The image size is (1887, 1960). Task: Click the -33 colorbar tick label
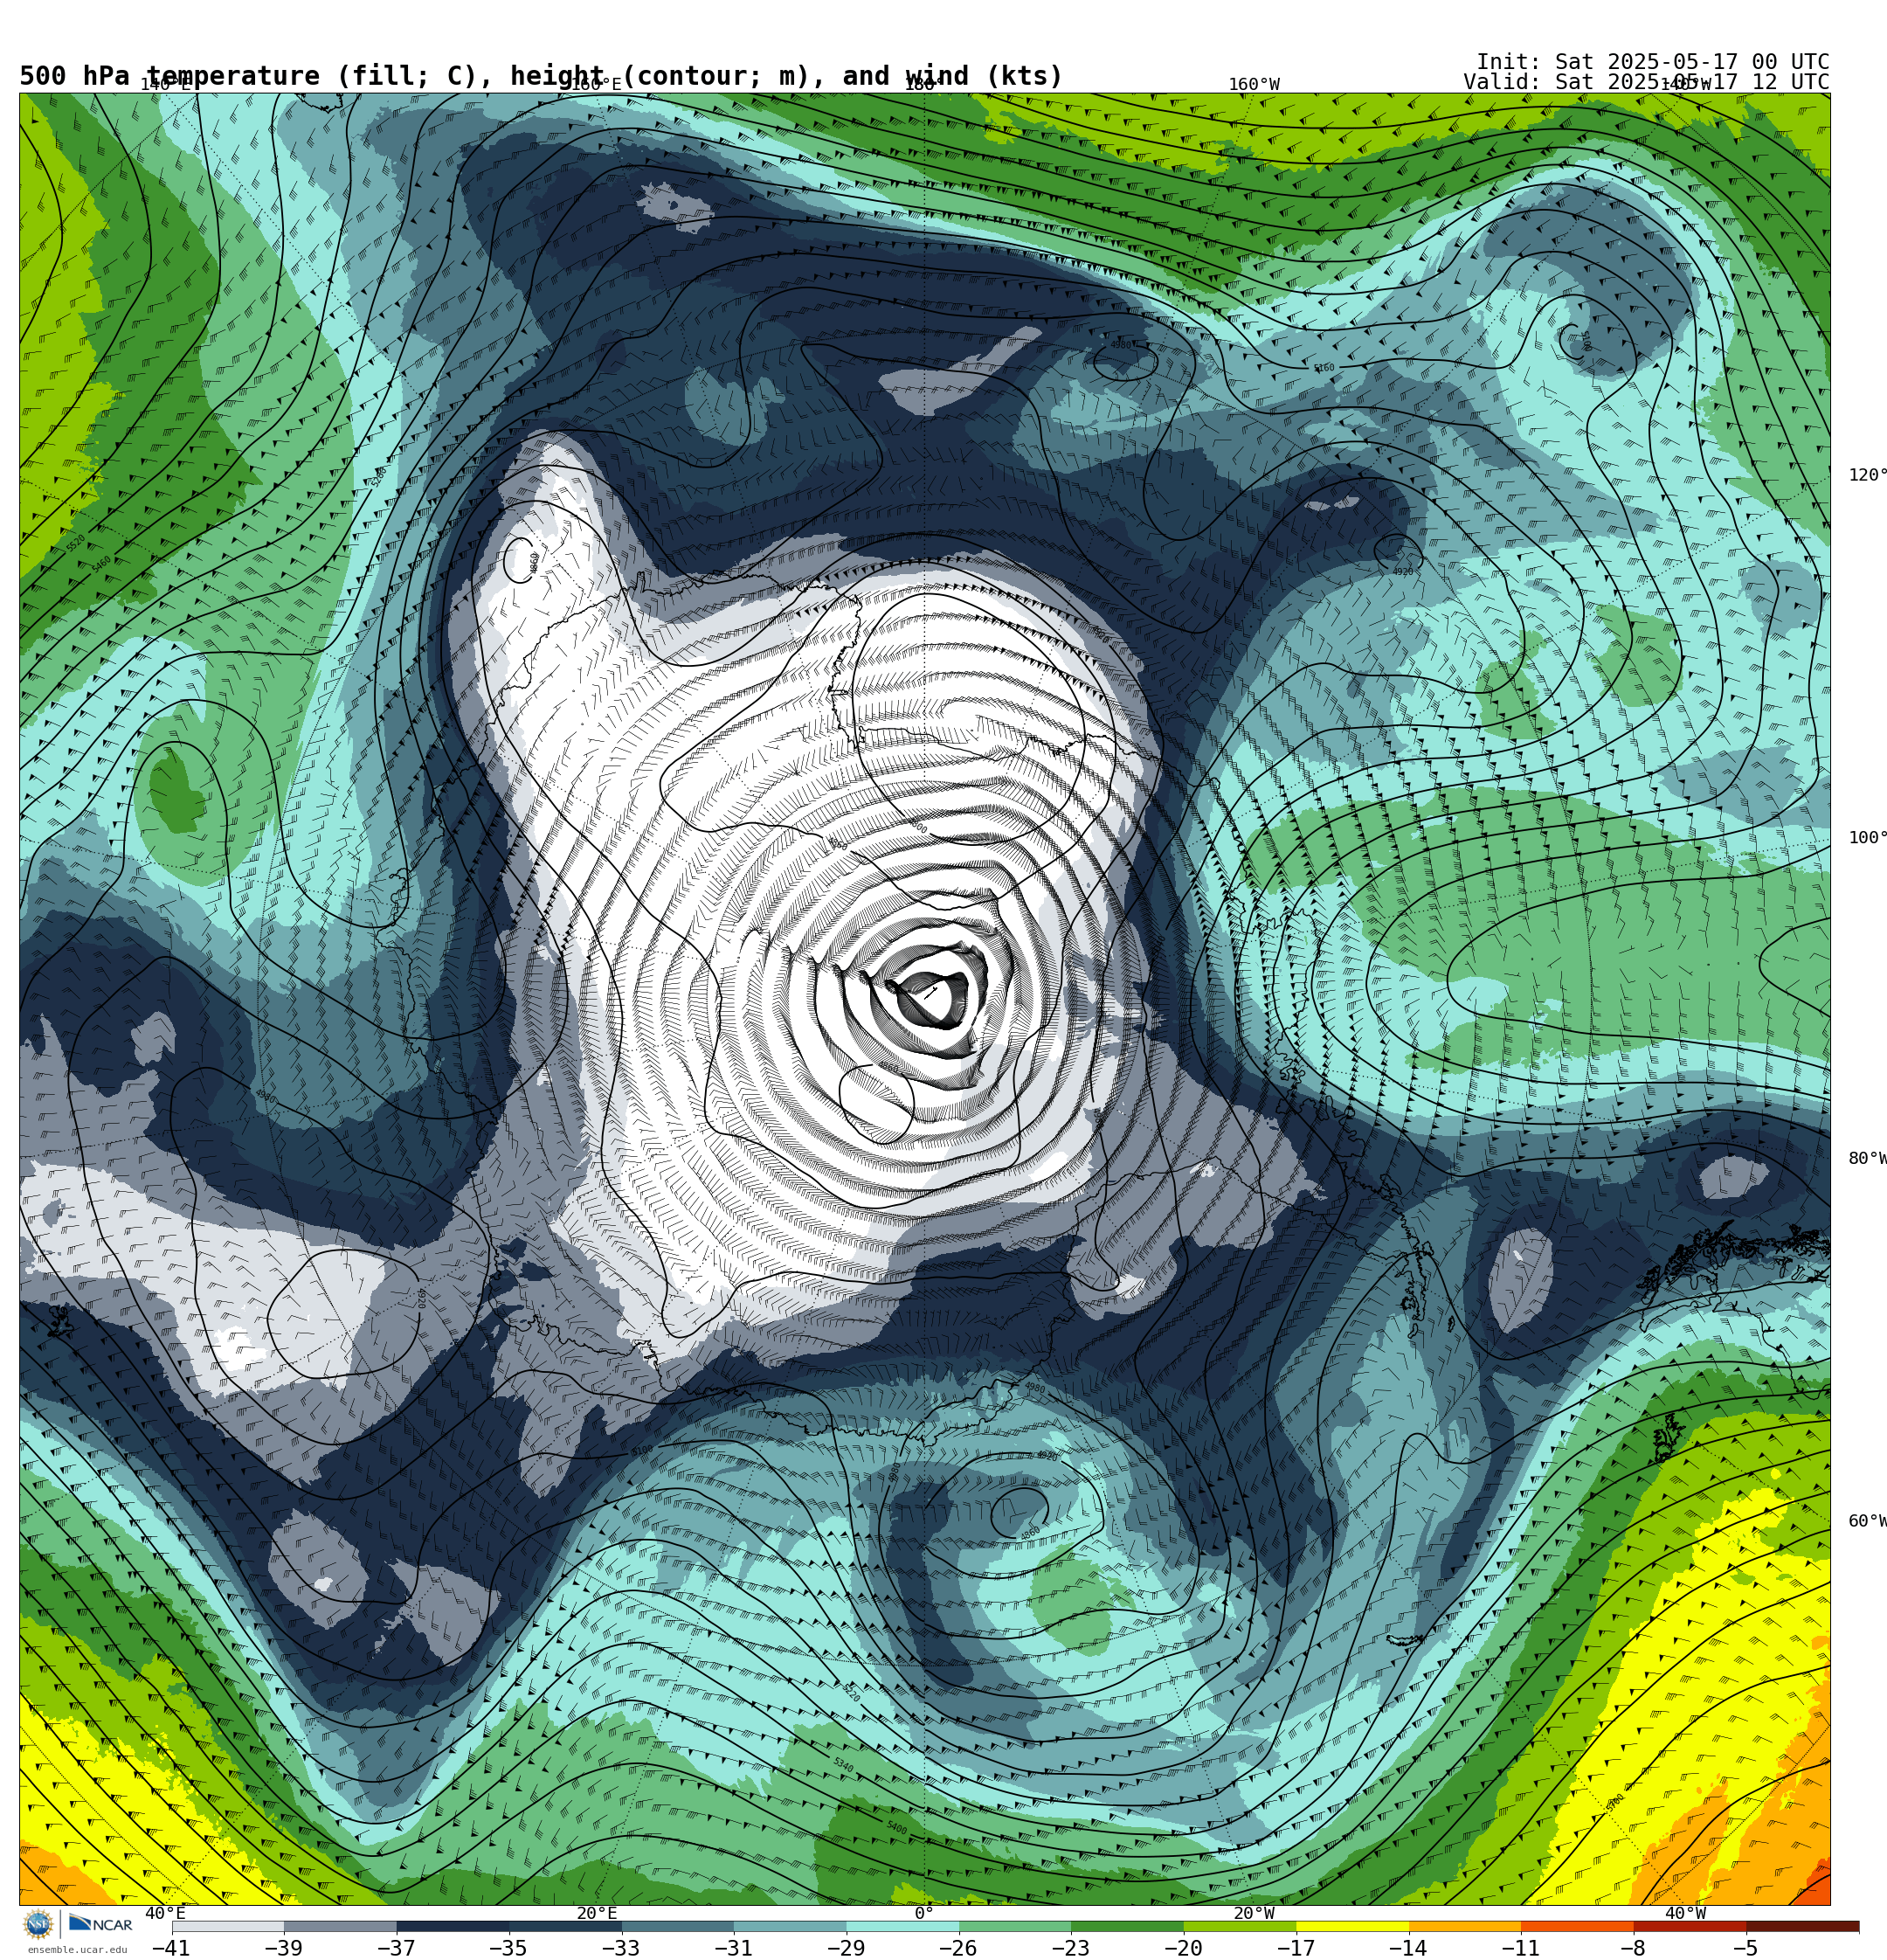(x=621, y=1948)
